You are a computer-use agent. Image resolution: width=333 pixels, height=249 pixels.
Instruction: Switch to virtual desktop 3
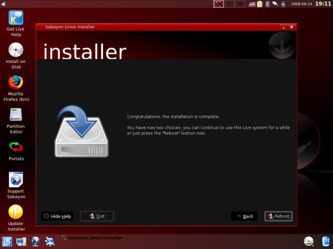[x=240, y=4]
